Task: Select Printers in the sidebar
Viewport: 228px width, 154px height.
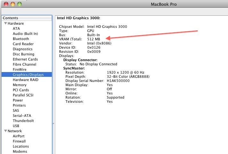Action: pos(19,105)
